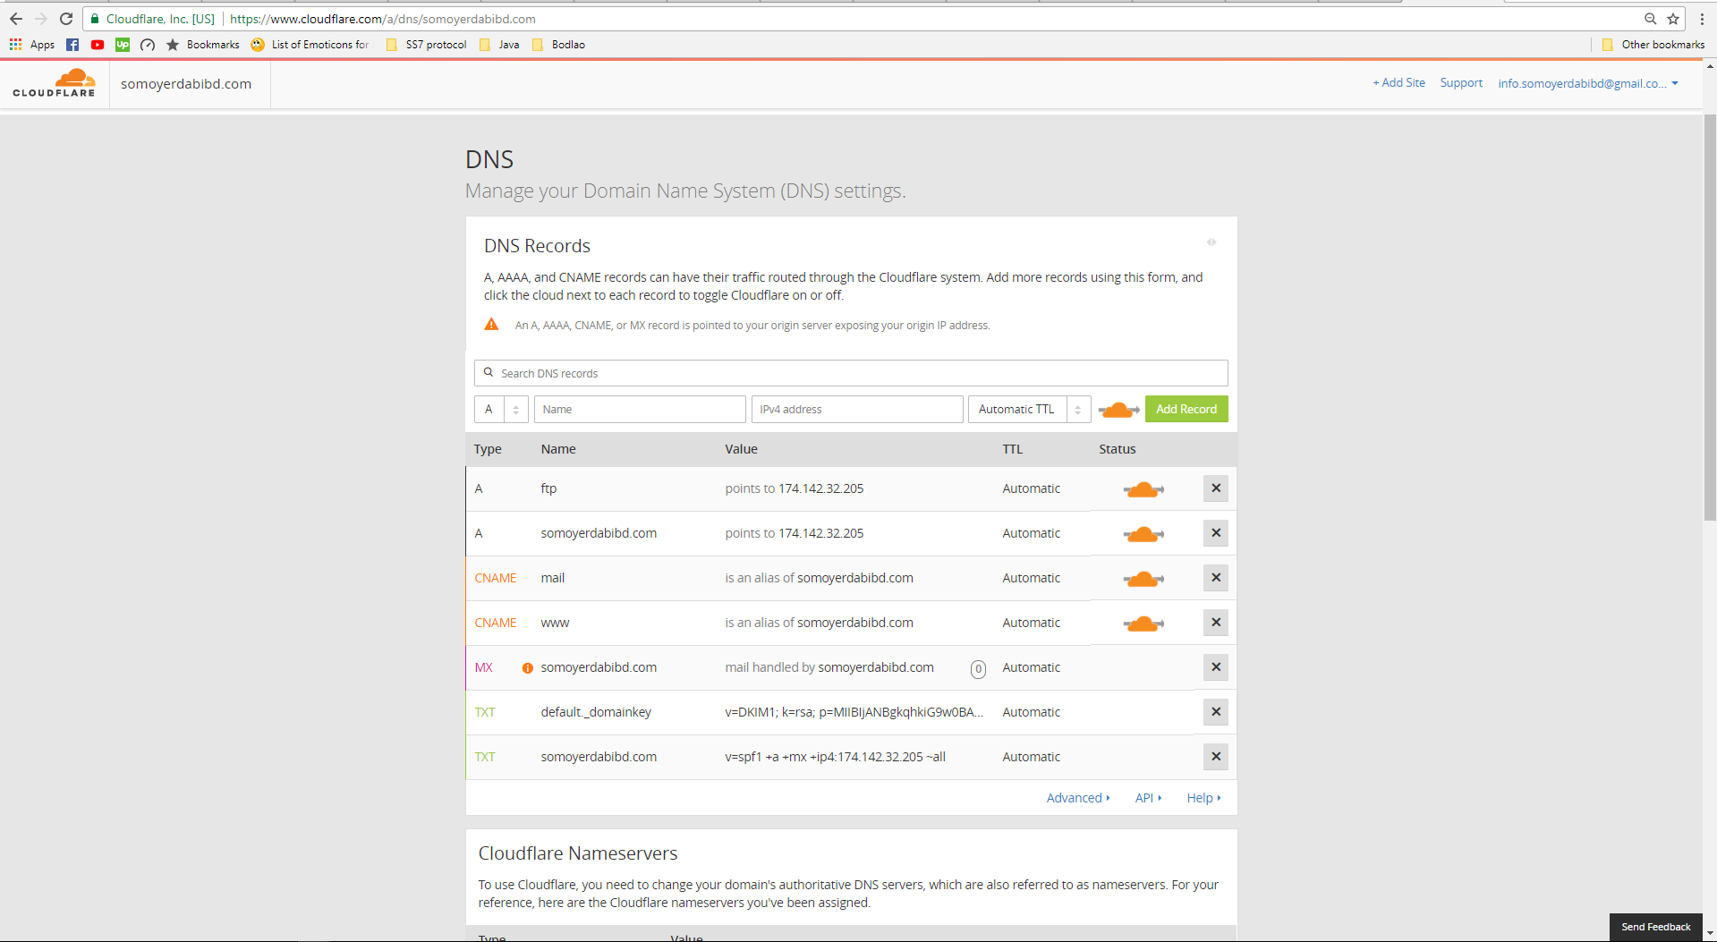The height and width of the screenshot is (942, 1717).
Task: Click the small eye icon in the DNS Records card
Action: (1211, 242)
